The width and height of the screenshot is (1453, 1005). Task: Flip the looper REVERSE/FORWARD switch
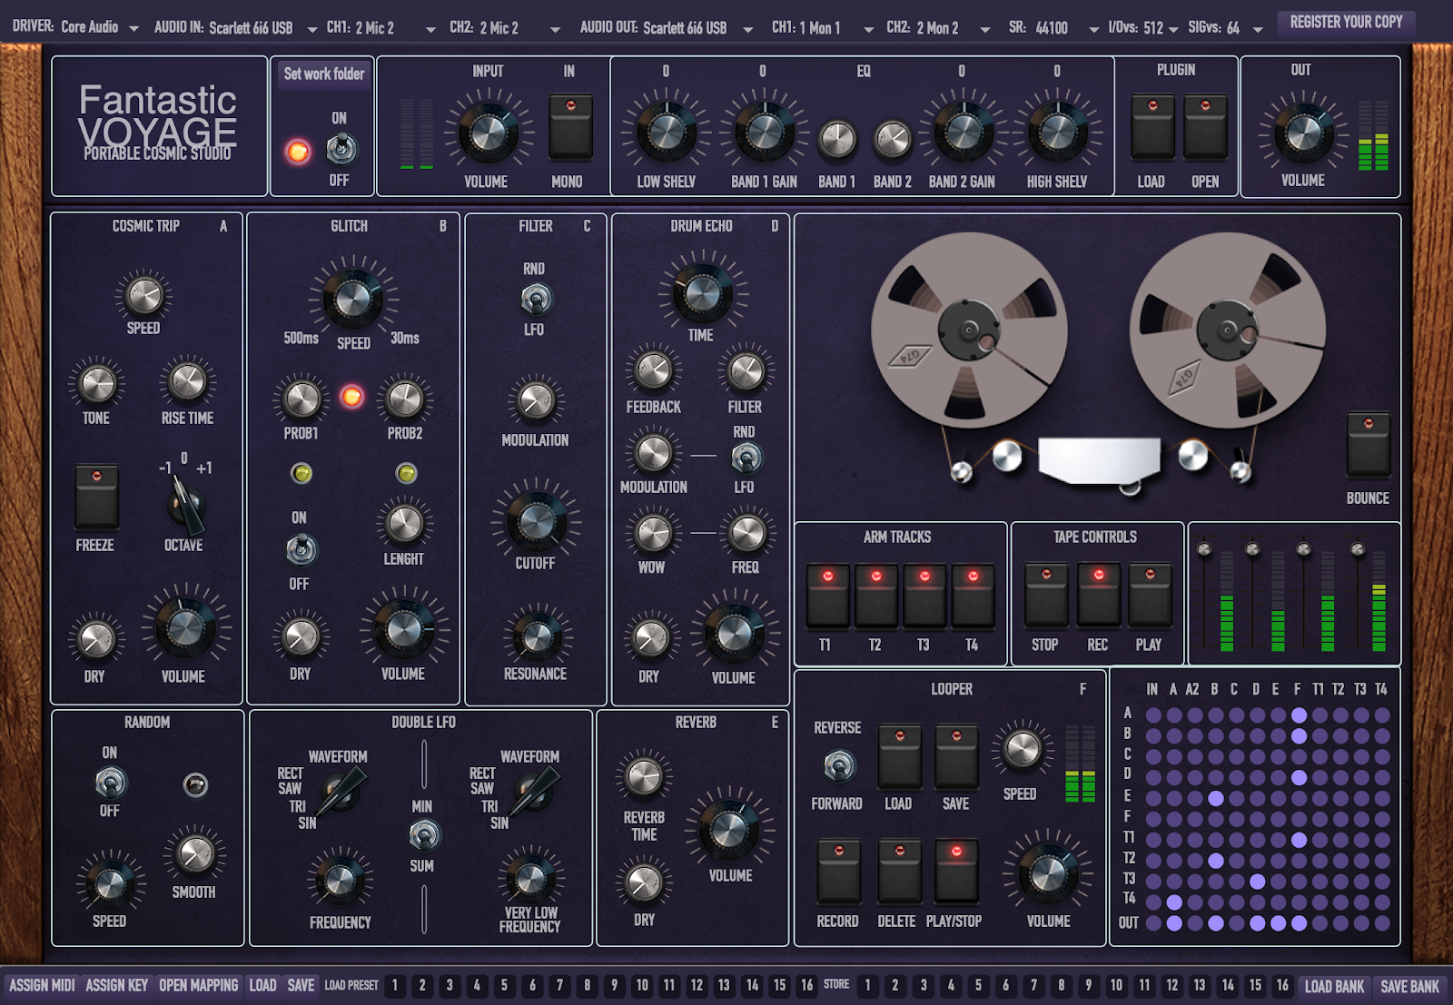tap(838, 766)
